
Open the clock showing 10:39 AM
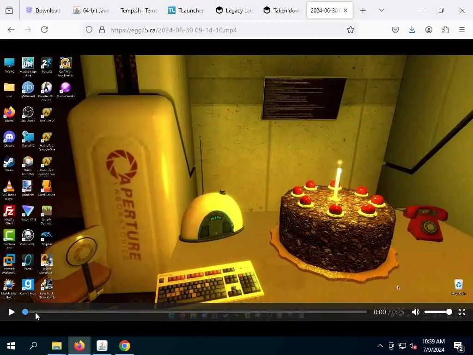click(x=433, y=346)
